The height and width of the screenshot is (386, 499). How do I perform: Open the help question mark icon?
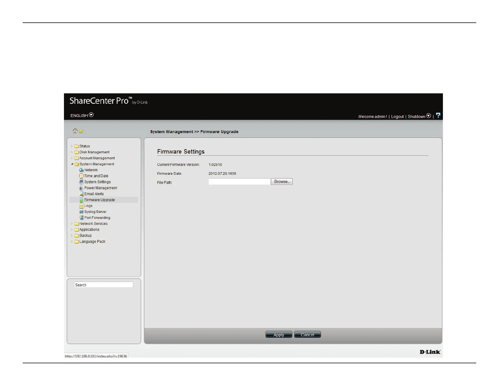coord(438,116)
